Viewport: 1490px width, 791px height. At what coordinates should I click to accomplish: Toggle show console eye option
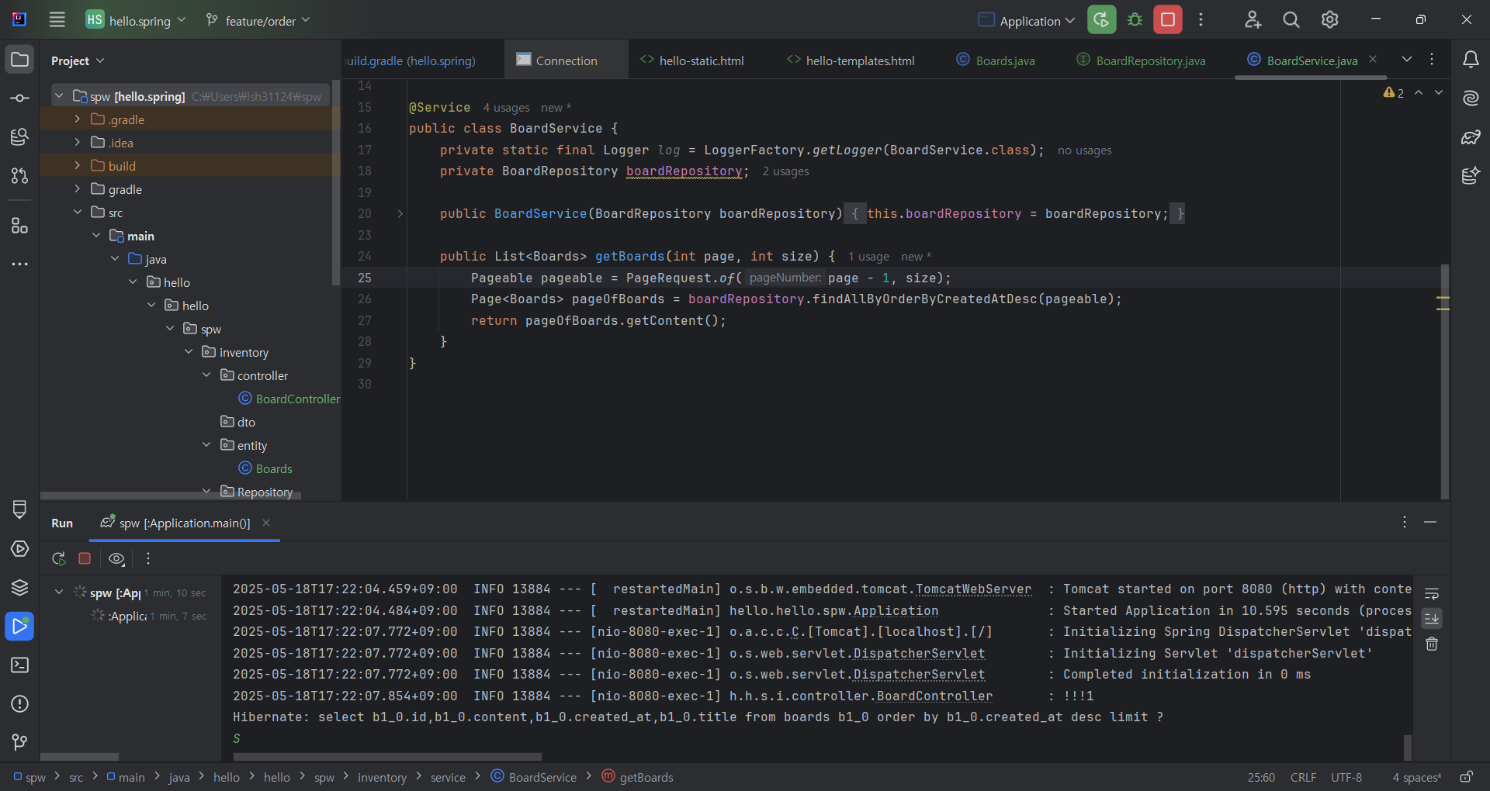(116, 558)
